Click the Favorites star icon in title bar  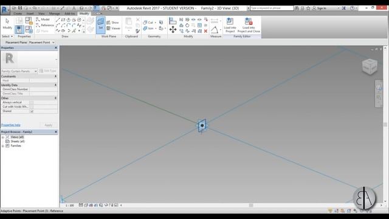[x=308, y=8]
